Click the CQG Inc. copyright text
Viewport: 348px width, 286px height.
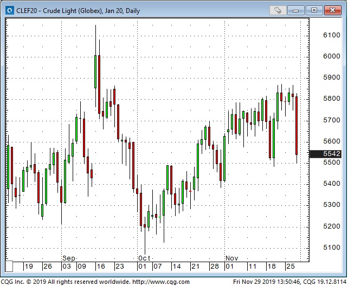pyautogui.click(x=66, y=282)
